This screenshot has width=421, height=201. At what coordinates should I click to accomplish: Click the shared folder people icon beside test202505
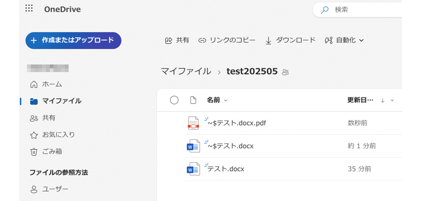[286, 72]
